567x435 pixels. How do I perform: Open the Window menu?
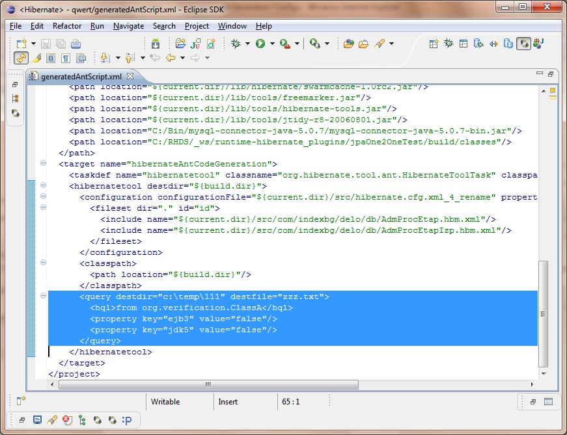tap(232, 26)
